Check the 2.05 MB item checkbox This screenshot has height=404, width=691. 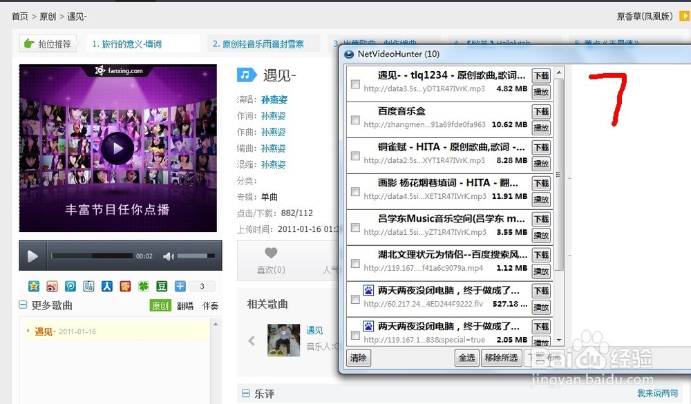pyautogui.click(x=355, y=335)
